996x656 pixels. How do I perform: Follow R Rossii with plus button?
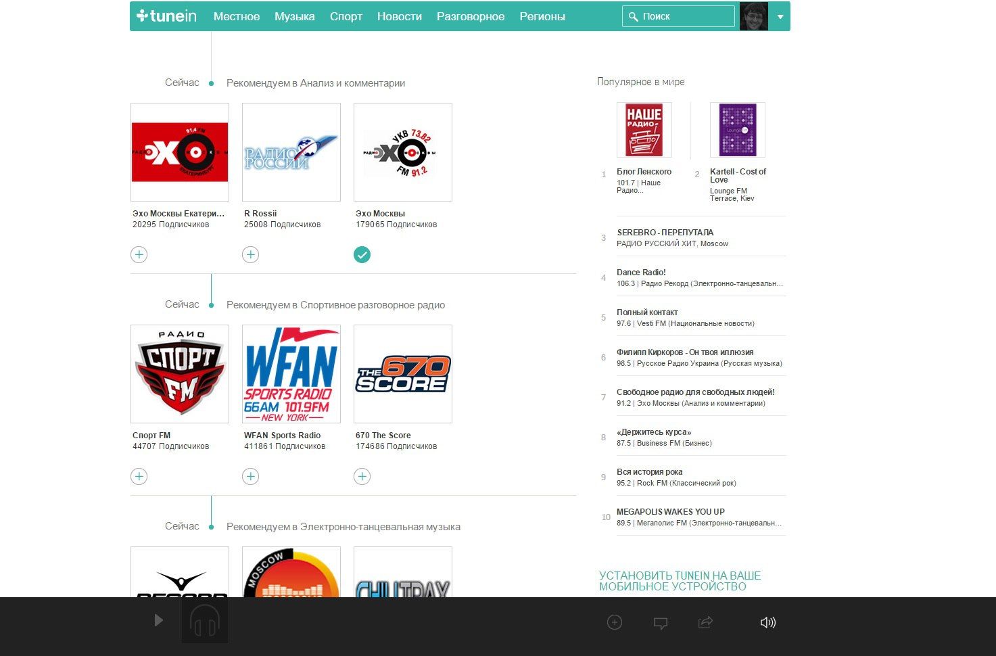(x=251, y=255)
